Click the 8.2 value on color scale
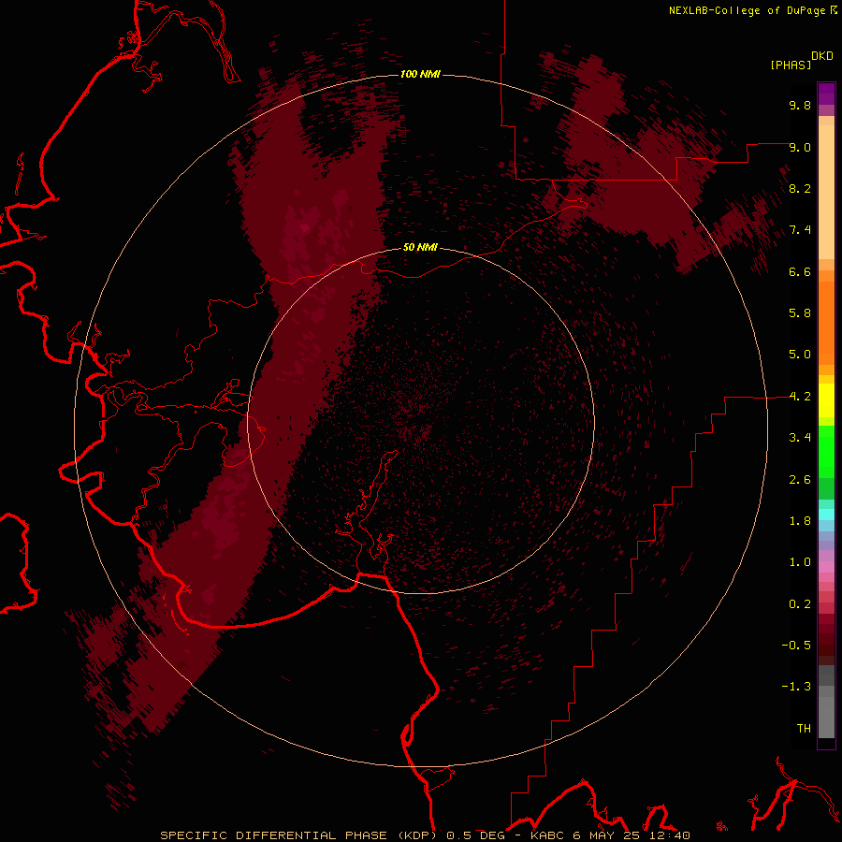Image resolution: width=842 pixels, height=842 pixels. pos(800,188)
